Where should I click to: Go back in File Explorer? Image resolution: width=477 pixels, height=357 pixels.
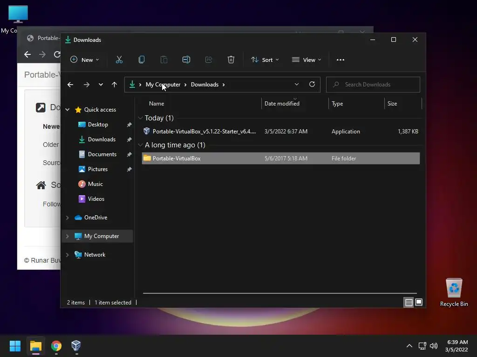[x=70, y=85]
